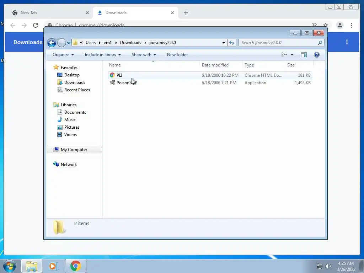Screen dimensions: 364x273
Task: Open the Documents library
Action: pos(75,112)
